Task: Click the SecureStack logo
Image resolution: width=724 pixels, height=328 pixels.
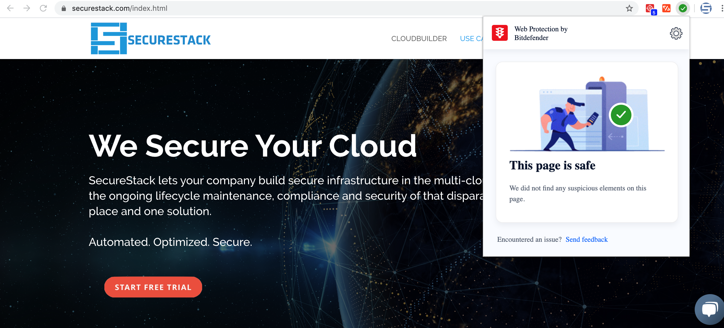Action: (x=151, y=38)
